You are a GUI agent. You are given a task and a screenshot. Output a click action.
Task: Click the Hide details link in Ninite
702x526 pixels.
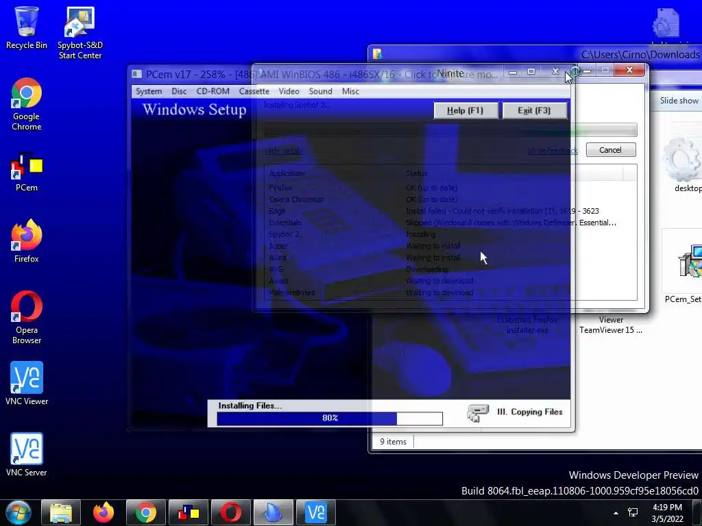click(283, 151)
